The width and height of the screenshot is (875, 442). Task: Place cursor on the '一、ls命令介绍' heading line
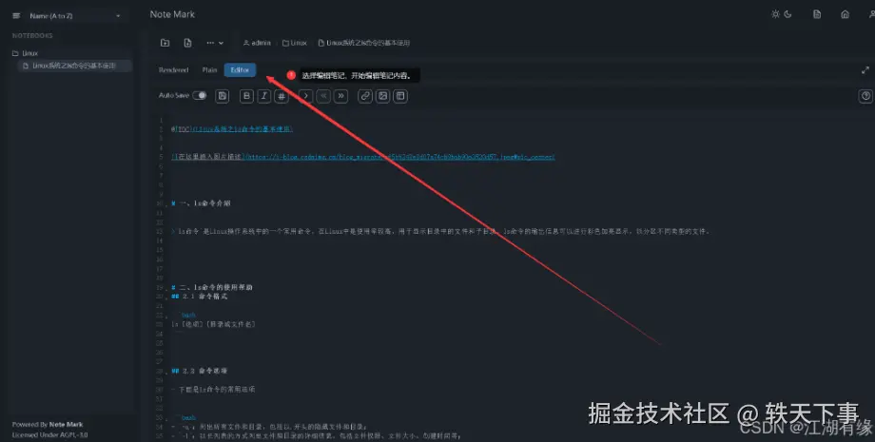tap(201, 204)
